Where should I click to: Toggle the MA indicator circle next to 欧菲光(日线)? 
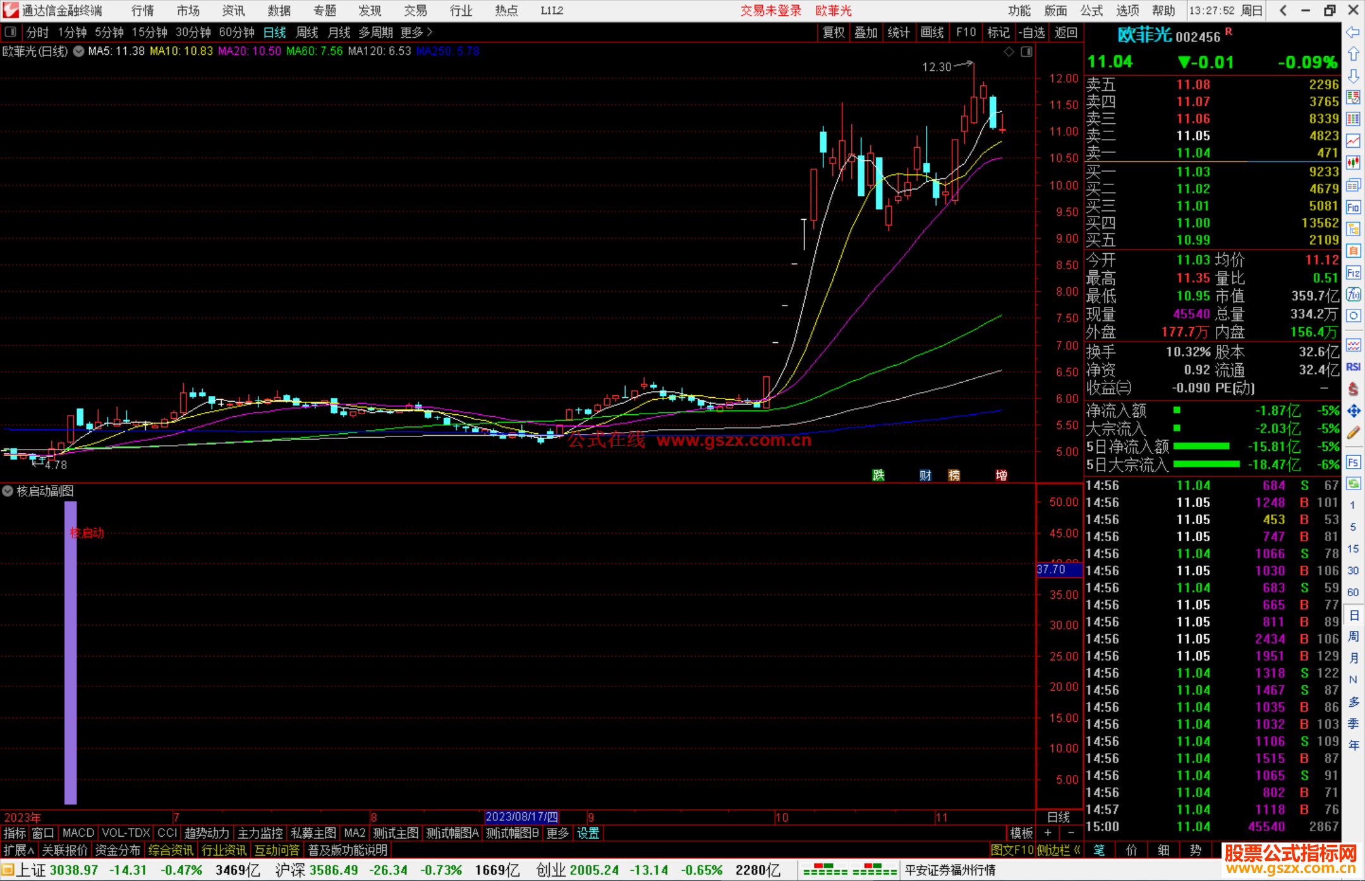tap(78, 51)
